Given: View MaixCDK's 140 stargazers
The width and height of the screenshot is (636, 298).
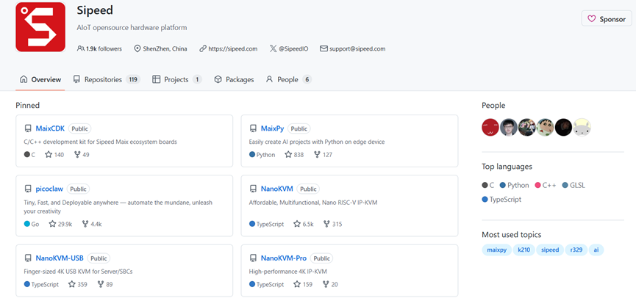Looking at the screenshot, I should coord(54,155).
